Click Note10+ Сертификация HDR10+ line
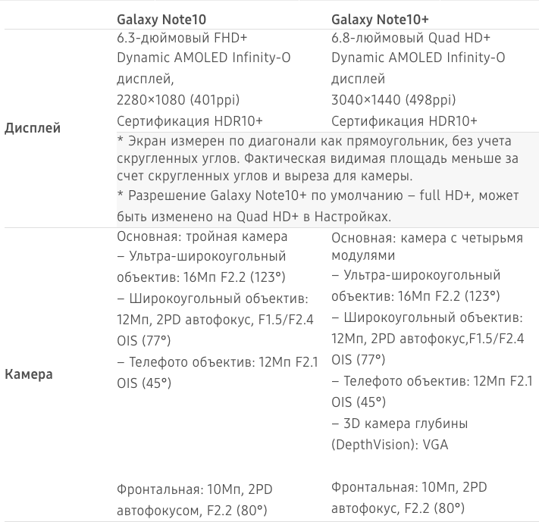 coord(404,121)
